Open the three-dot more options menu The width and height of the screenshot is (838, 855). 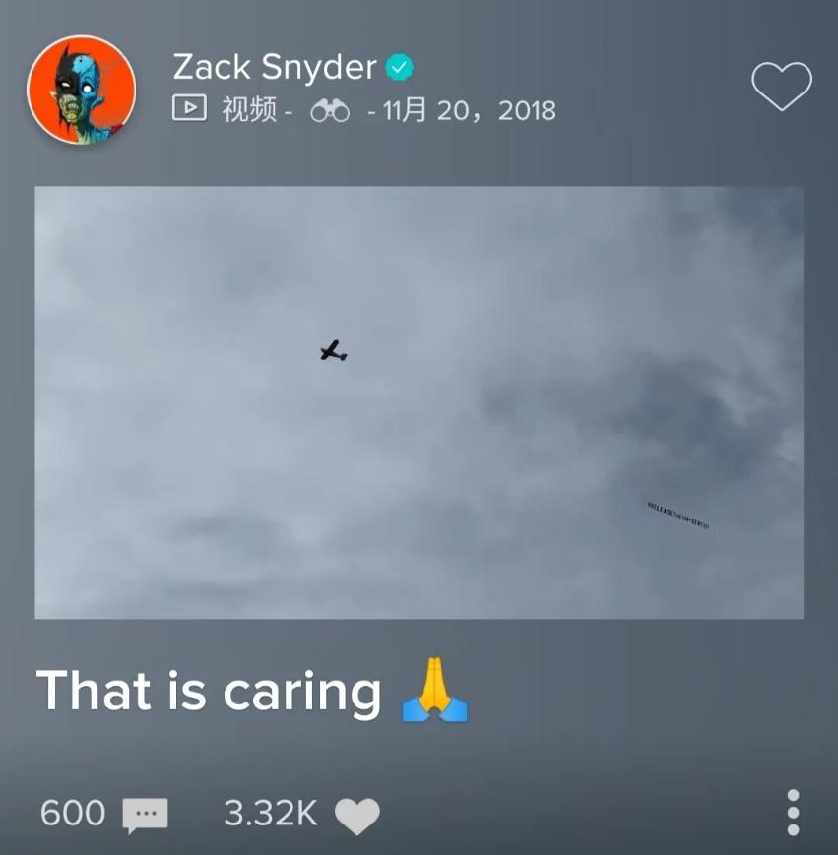794,813
